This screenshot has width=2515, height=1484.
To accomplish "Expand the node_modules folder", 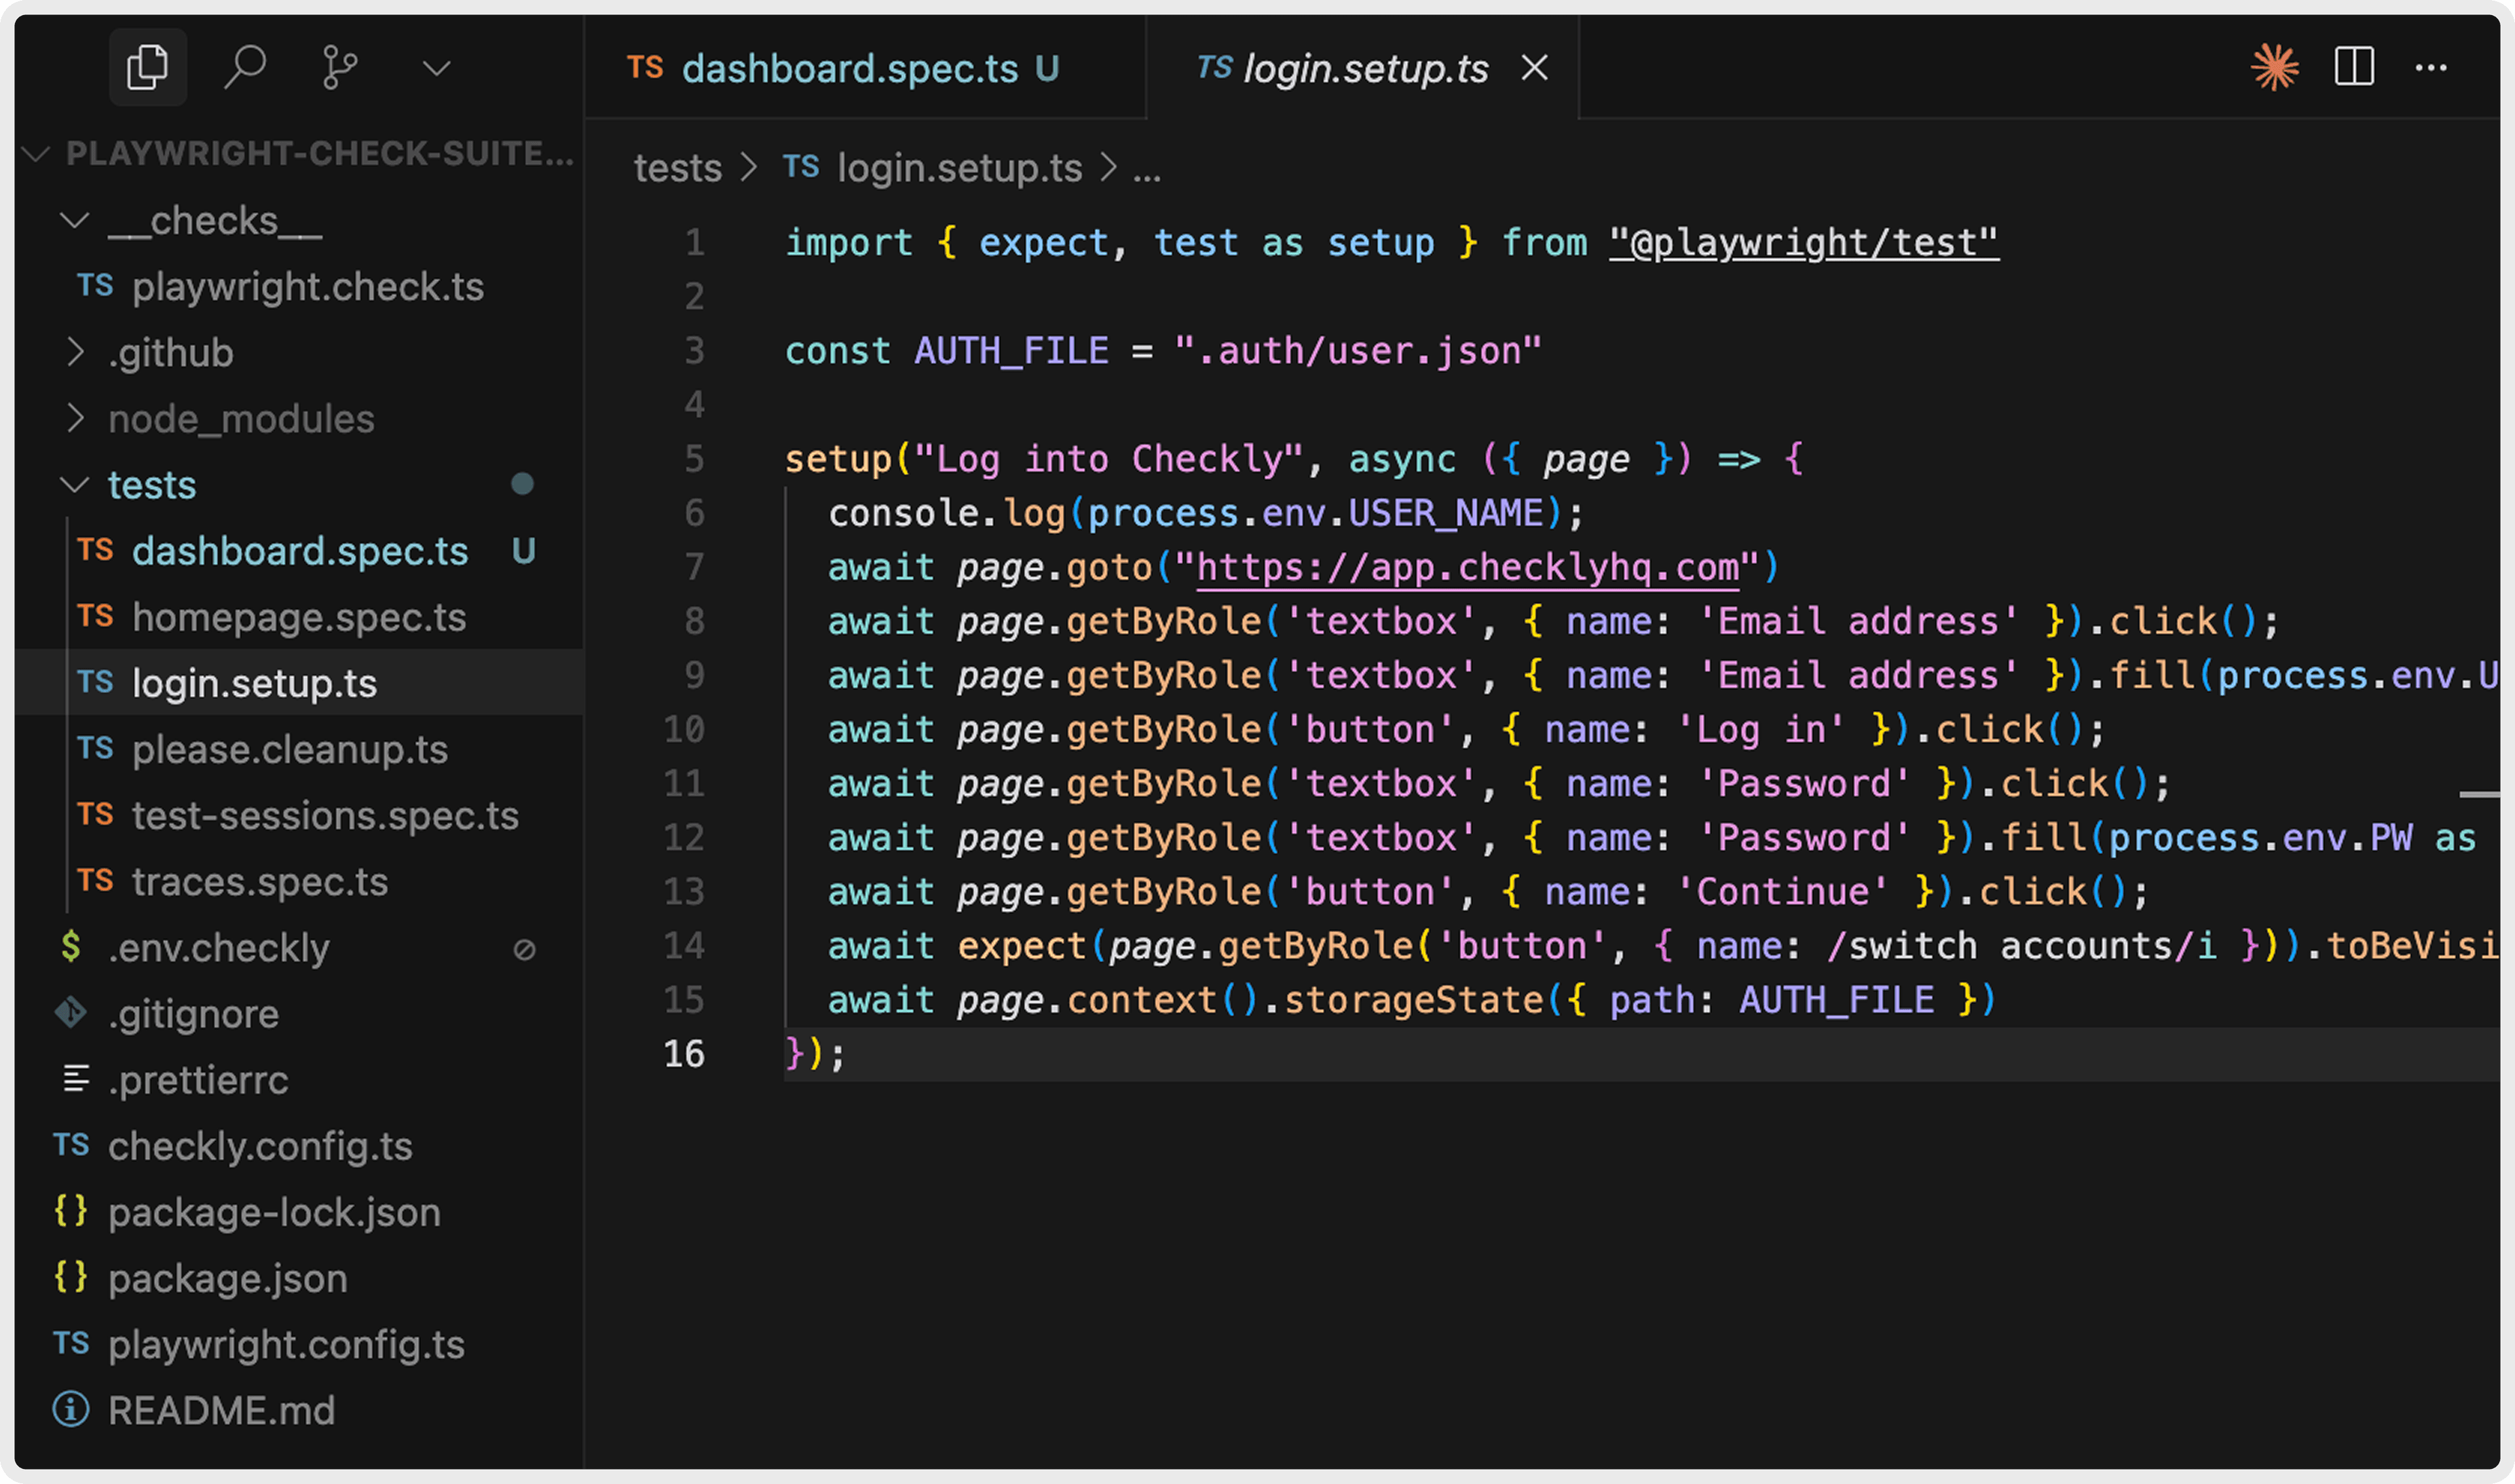I will [x=75, y=418].
